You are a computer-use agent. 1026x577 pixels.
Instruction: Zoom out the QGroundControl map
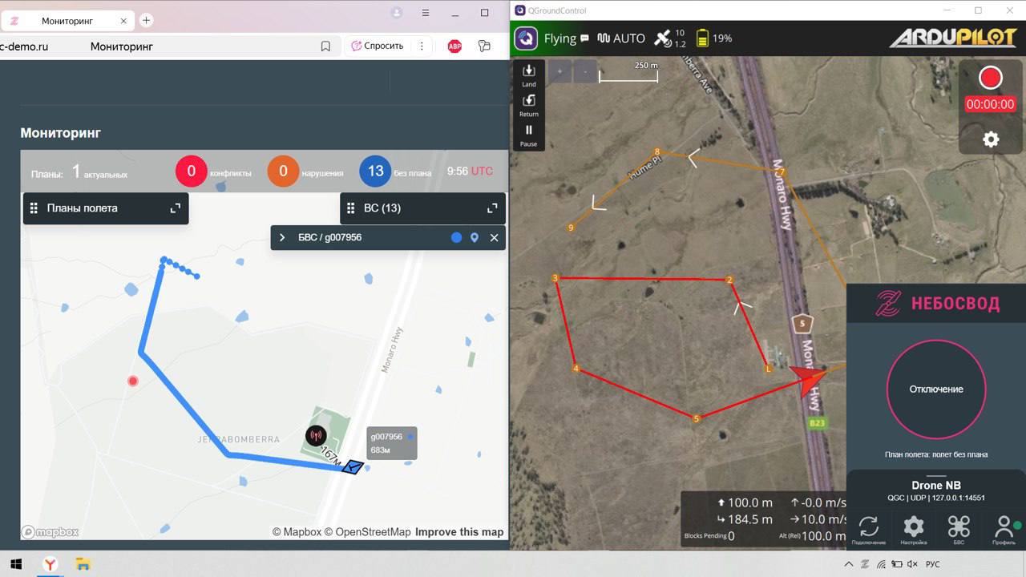click(585, 71)
